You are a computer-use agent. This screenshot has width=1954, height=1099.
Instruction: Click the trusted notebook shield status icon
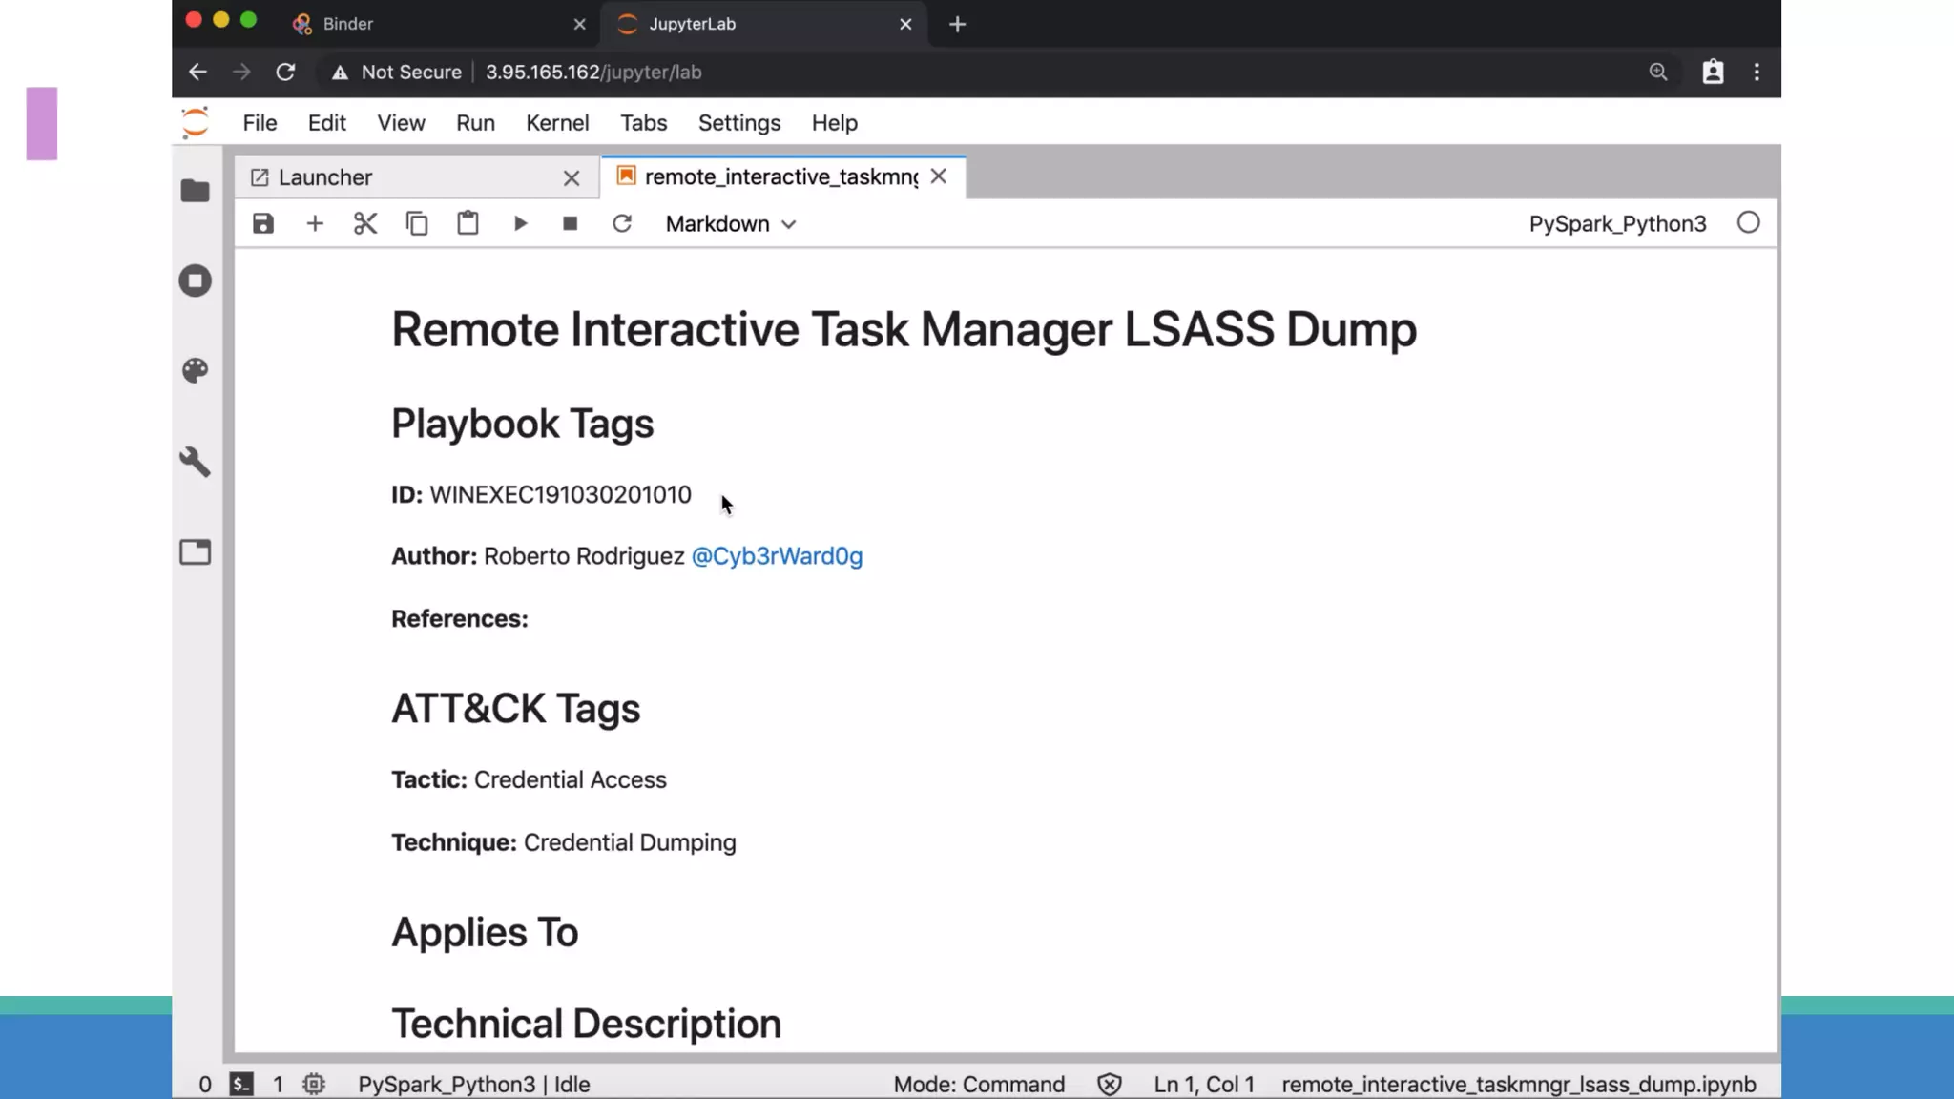click(x=1109, y=1085)
